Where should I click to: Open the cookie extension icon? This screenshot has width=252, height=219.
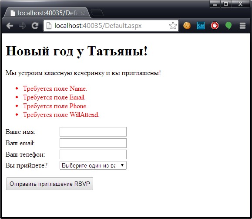tap(187, 26)
